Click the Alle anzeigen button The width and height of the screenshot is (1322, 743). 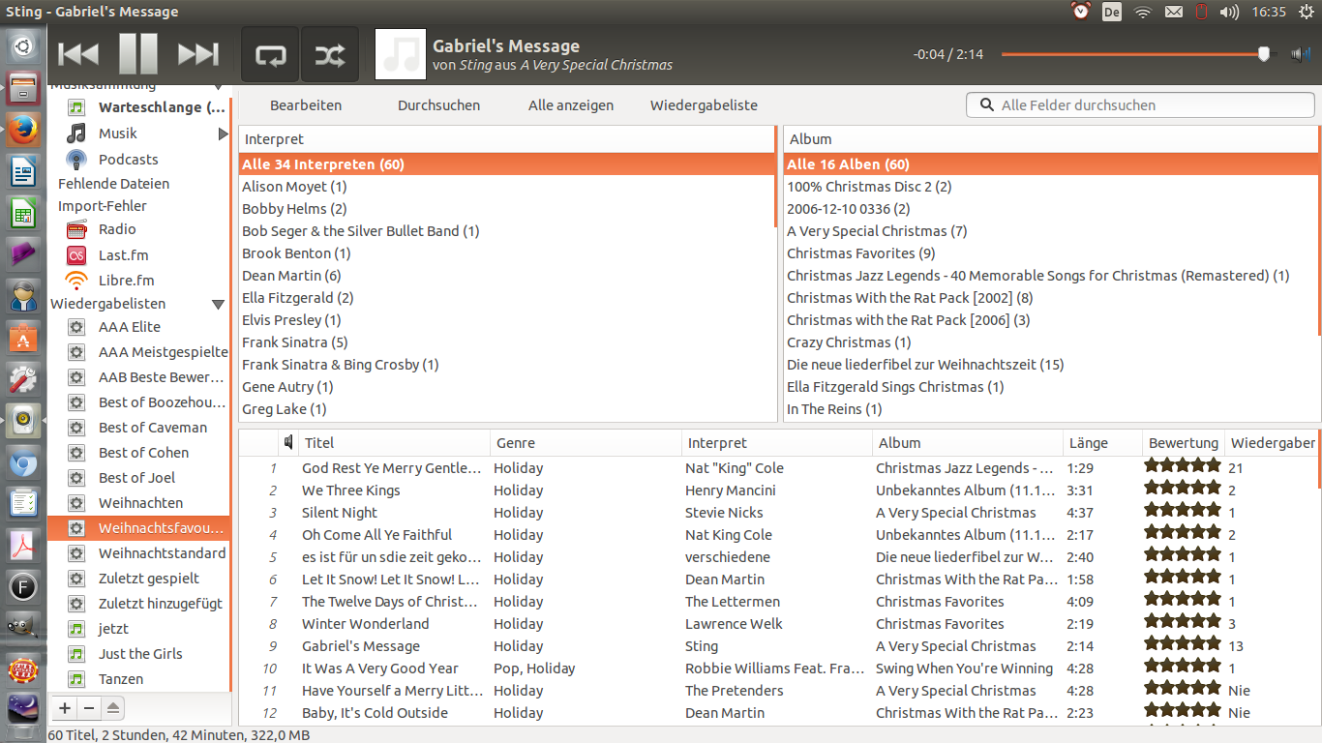571,105
